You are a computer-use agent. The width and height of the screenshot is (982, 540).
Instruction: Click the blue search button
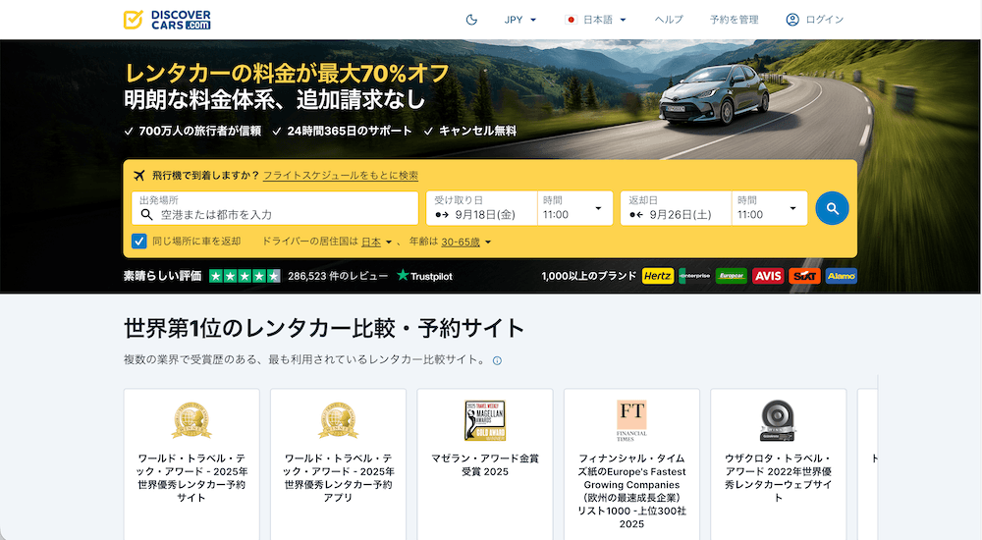click(x=832, y=208)
